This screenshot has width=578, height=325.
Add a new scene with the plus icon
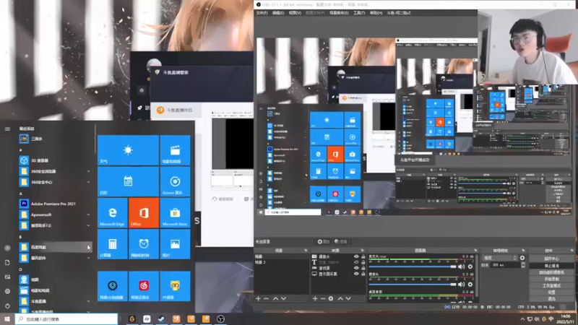(258, 298)
